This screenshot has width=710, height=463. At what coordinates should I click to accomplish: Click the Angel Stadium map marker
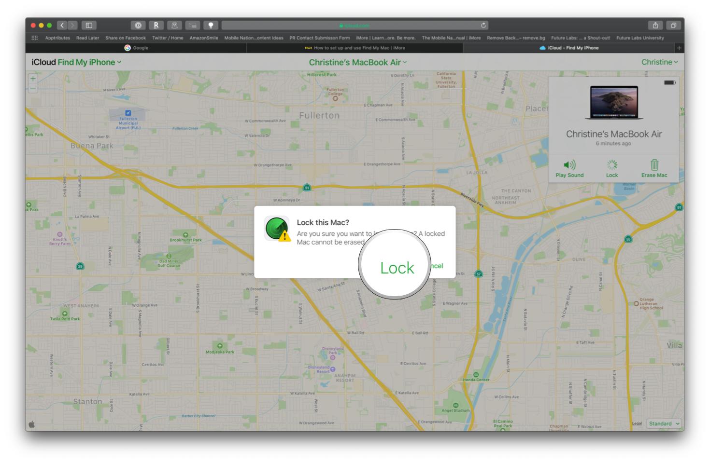click(455, 405)
